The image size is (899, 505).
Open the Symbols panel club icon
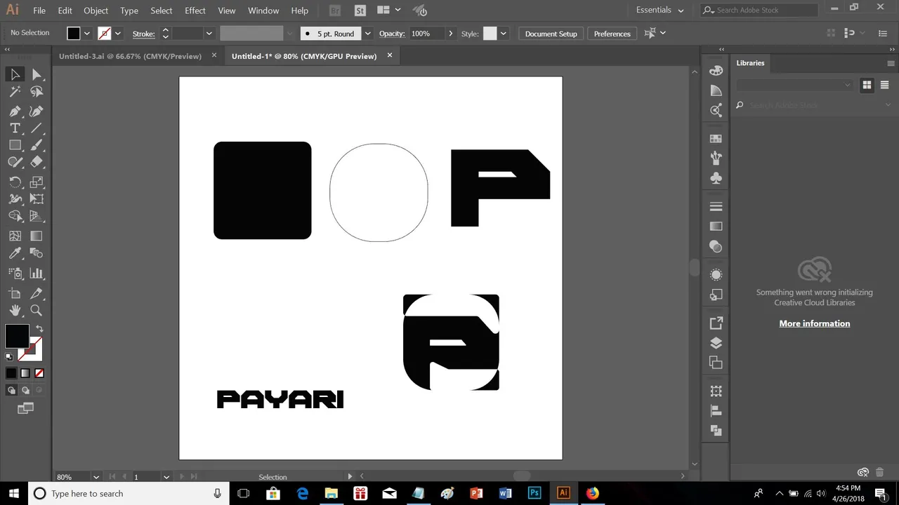point(716,177)
